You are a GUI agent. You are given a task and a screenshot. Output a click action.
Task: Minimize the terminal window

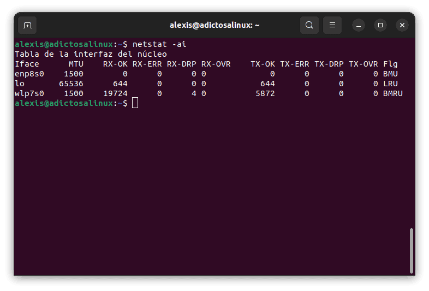pyautogui.click(x=359, y=25)
